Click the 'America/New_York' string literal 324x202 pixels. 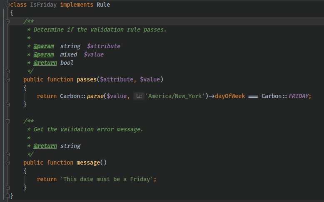coord(175,96)
